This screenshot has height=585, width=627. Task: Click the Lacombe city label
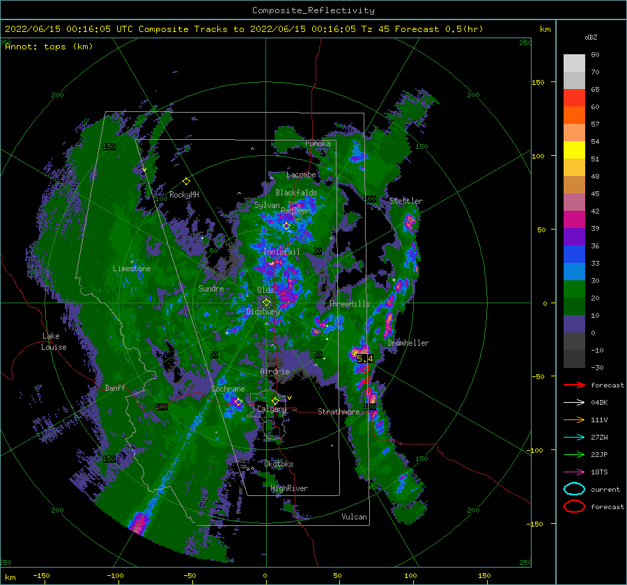pos(301,175)
